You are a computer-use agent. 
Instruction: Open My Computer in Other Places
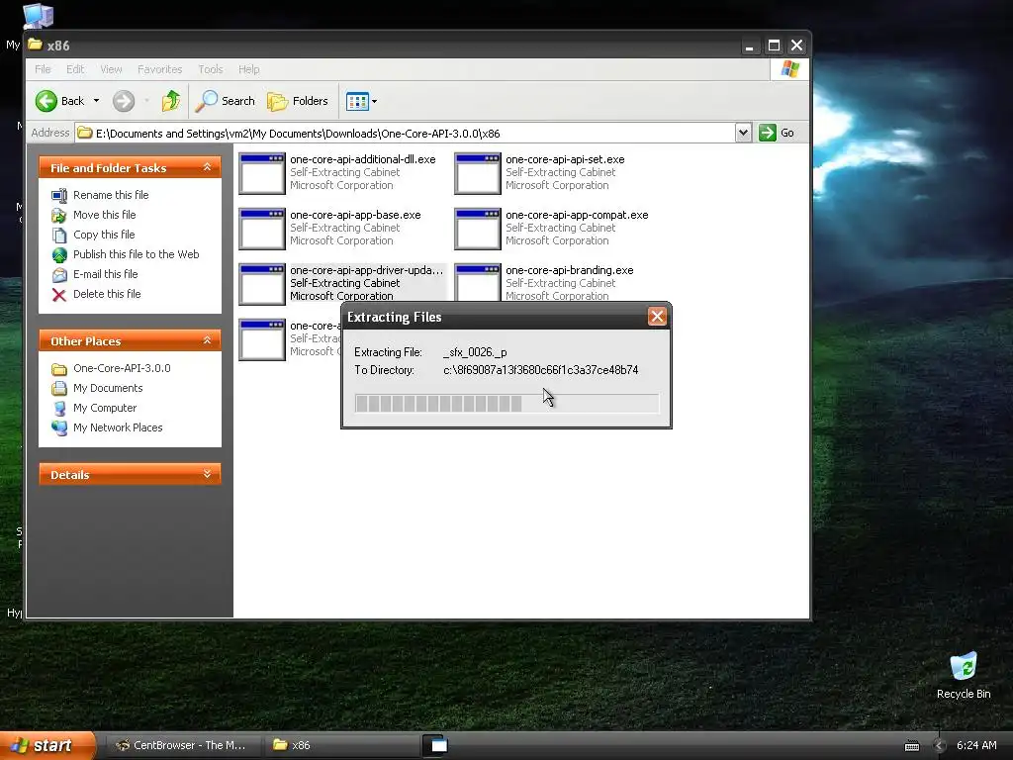[105, 408]
